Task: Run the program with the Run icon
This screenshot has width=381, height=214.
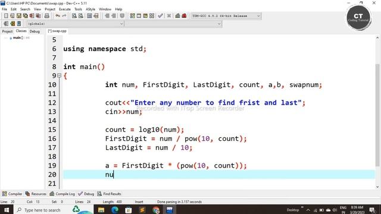Action: click(x=139, y=16)
